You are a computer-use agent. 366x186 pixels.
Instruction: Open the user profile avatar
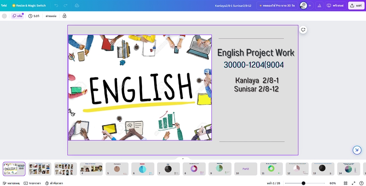[x=303, y=6]
